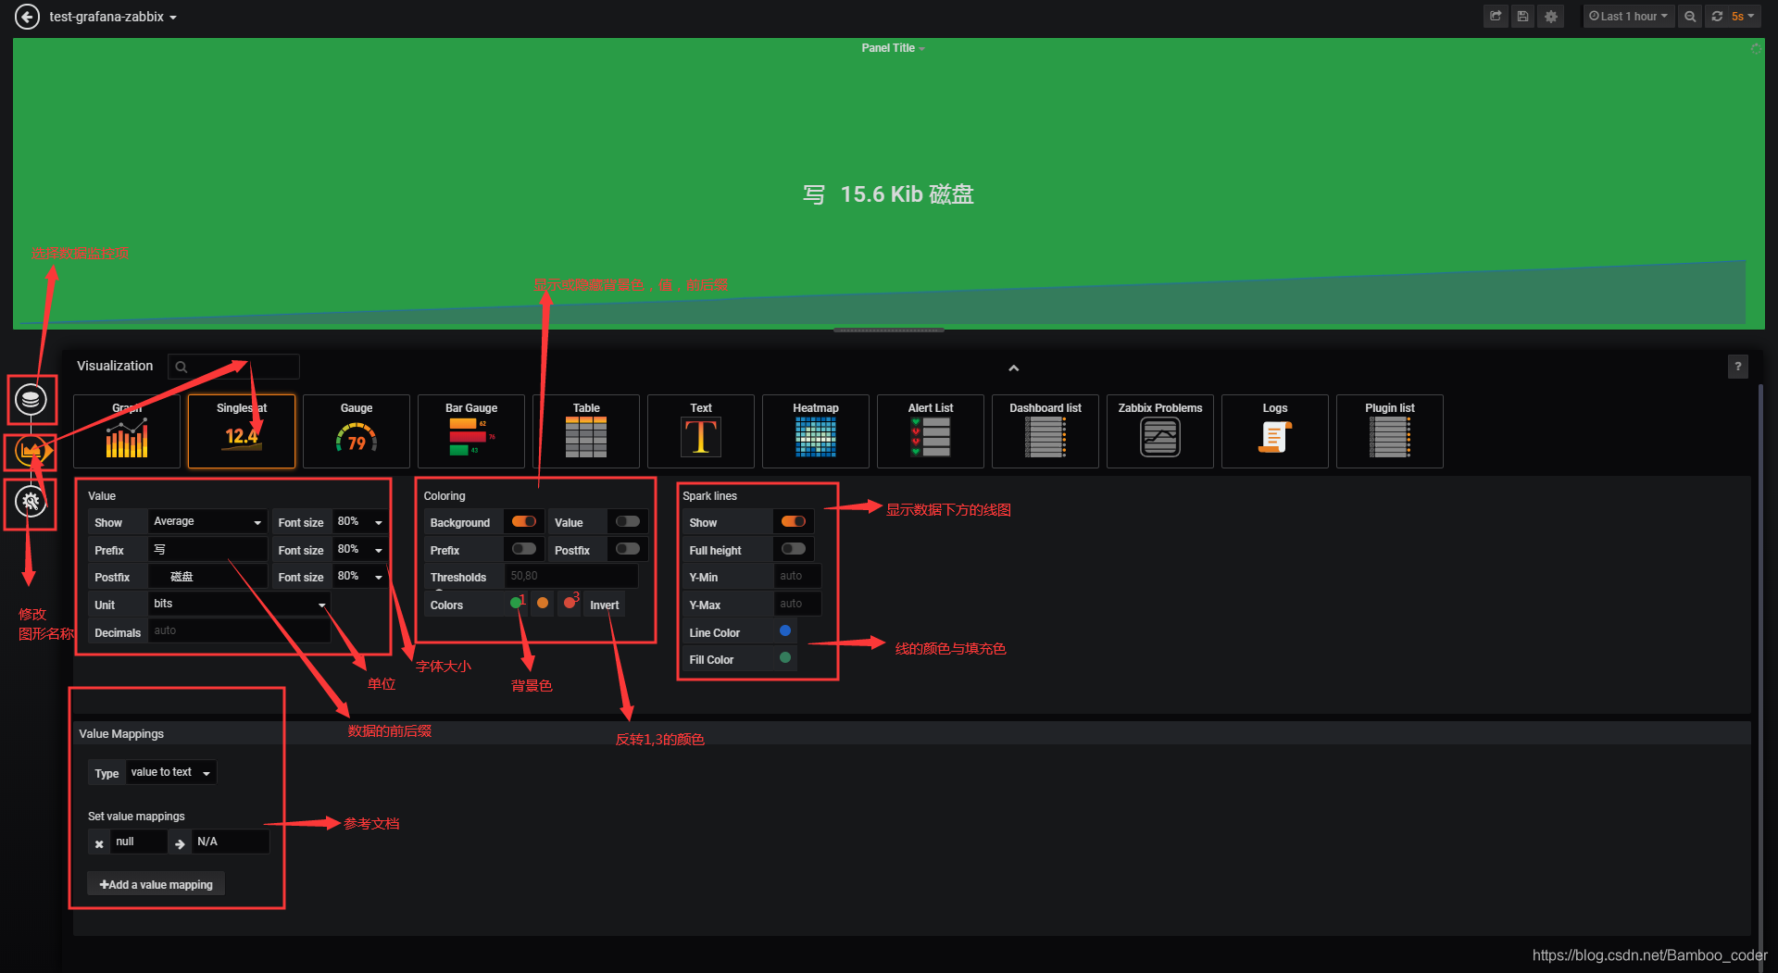The image size is (1778, 973).
Task: Open the Visualization chart sidebar icon
Action: (31, 451)
